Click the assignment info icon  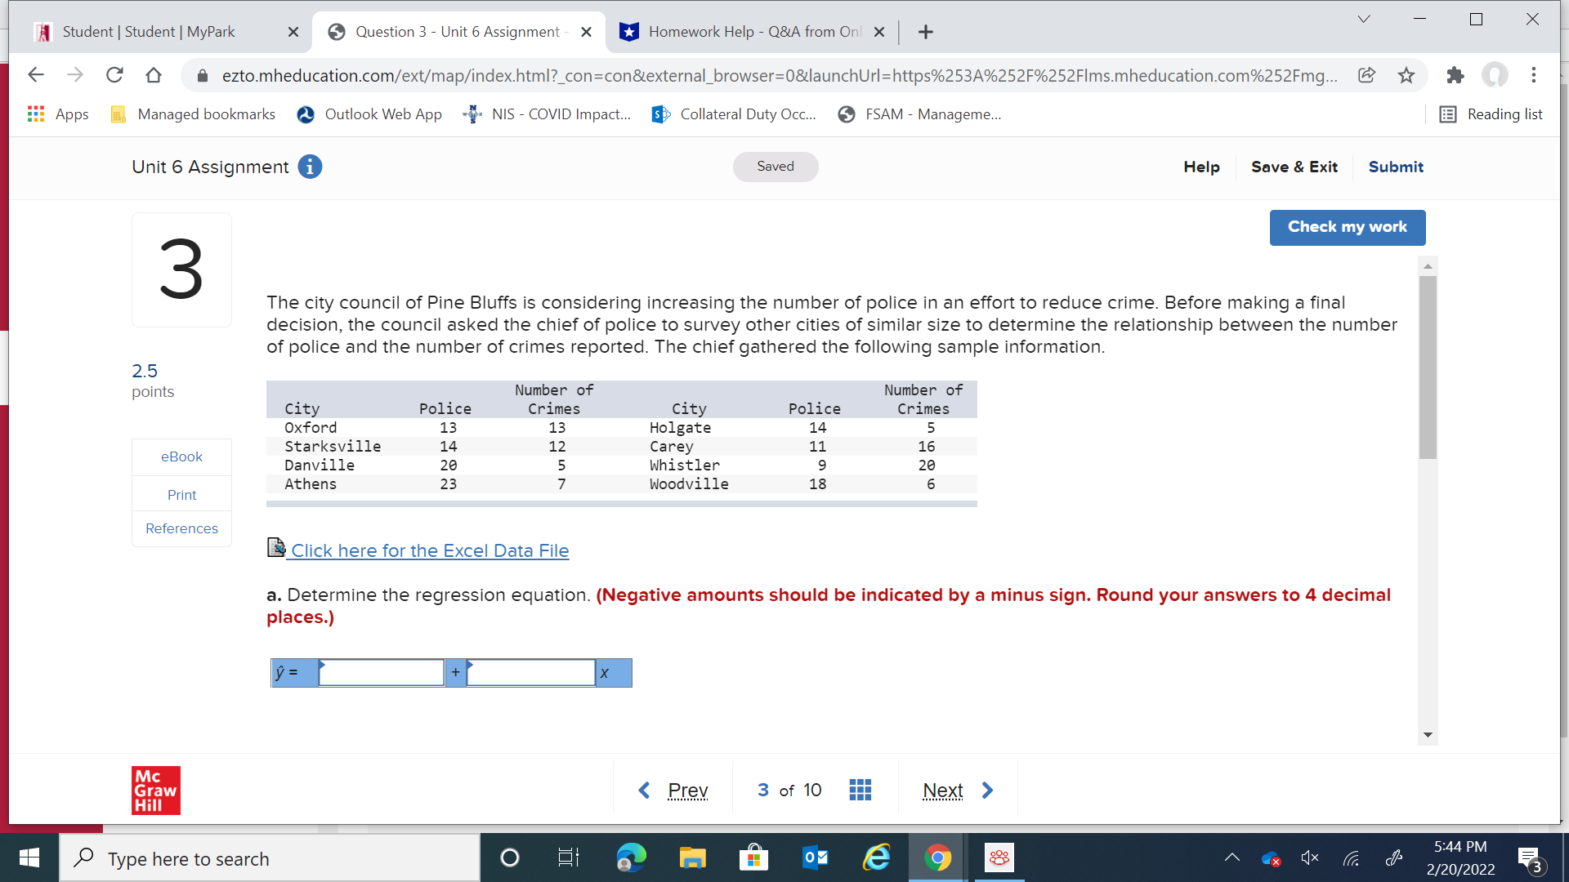(310, 167)
